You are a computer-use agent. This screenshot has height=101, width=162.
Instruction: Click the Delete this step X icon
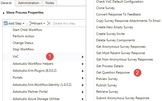[x=49, y=23]
